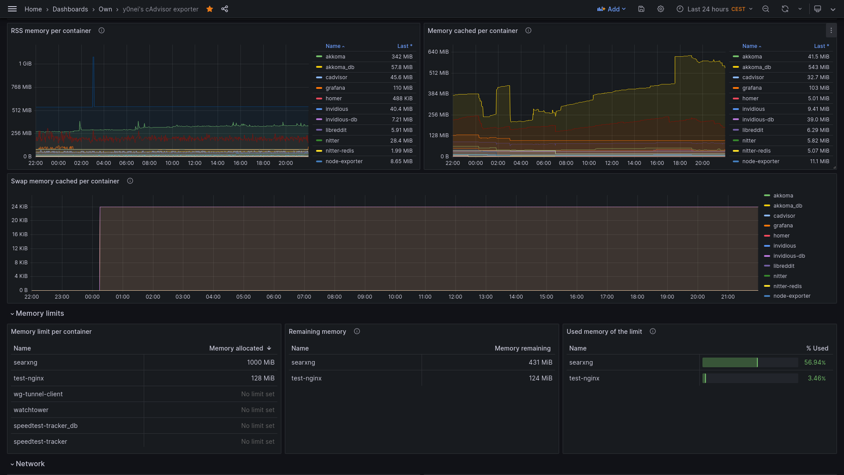Click the zoom out time range icon
Image resolution: width=844 pixels, height=475 pixels.
[766, 9]
